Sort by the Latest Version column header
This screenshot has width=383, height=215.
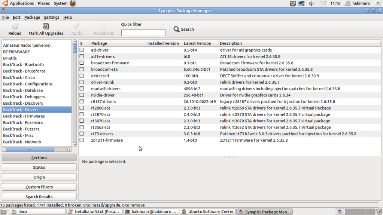pyautogui.click(x=200, y=43)
